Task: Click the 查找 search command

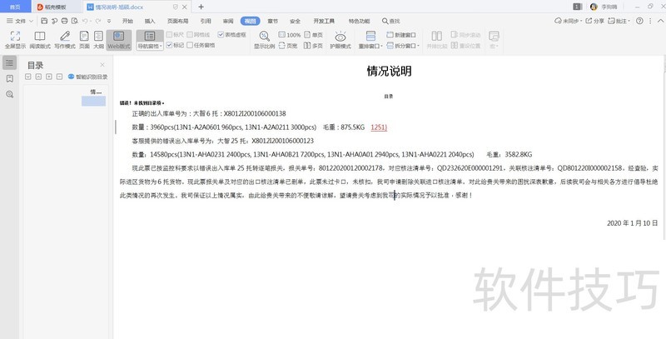Action: pos(390,21)
